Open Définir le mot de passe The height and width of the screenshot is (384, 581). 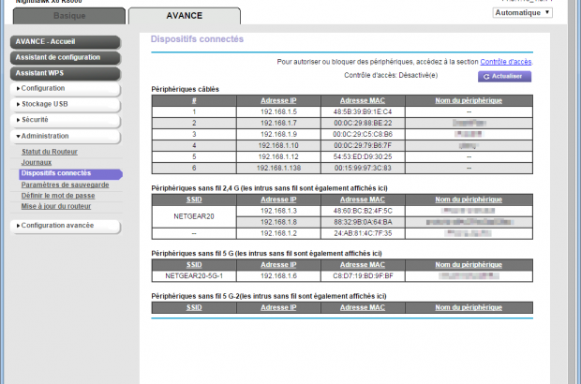pyautogui.click(x=60, y=196)
